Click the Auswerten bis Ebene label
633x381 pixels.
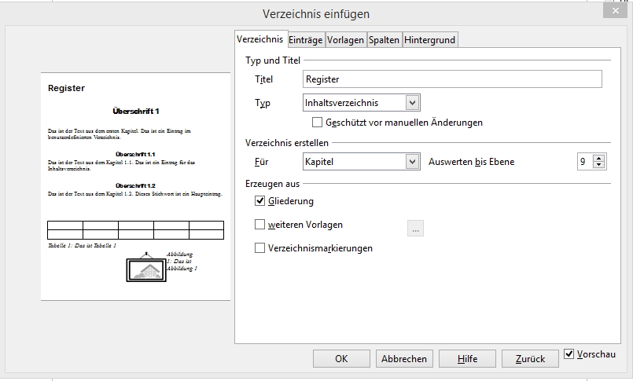(x=472, y=162)
